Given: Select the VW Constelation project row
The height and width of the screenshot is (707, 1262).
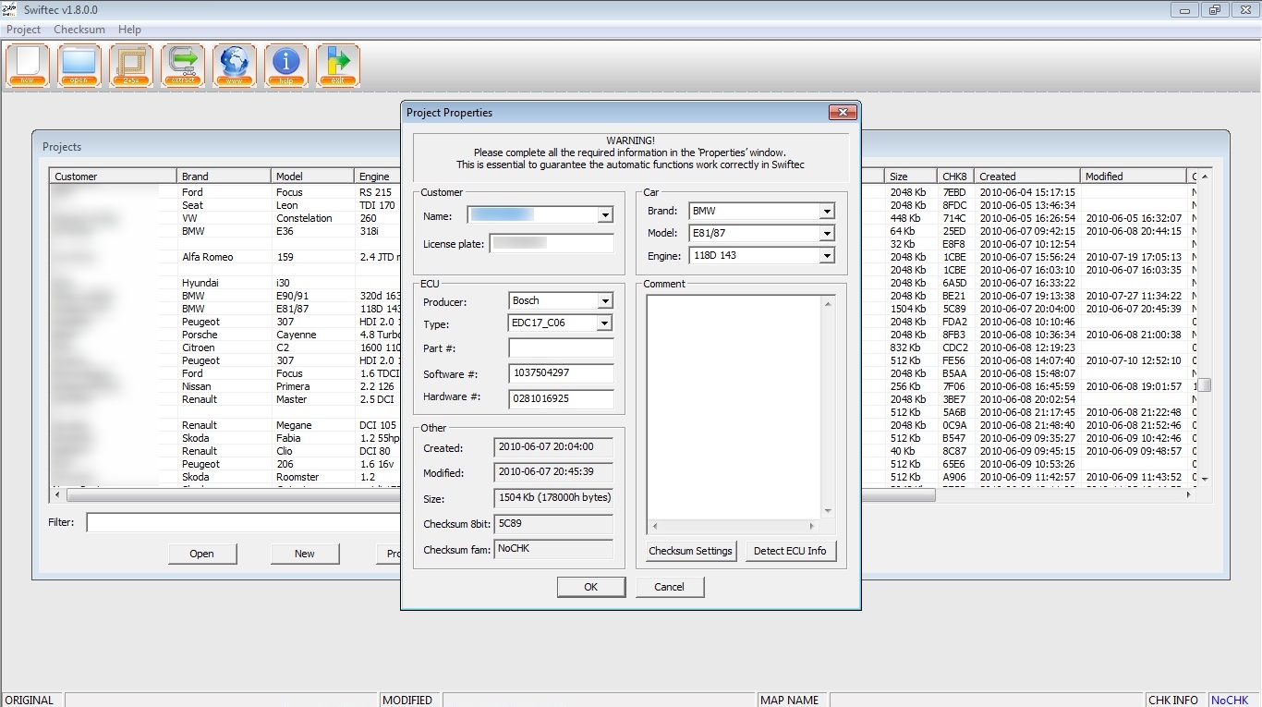Looking at the screenshot, I should point(224,218).
